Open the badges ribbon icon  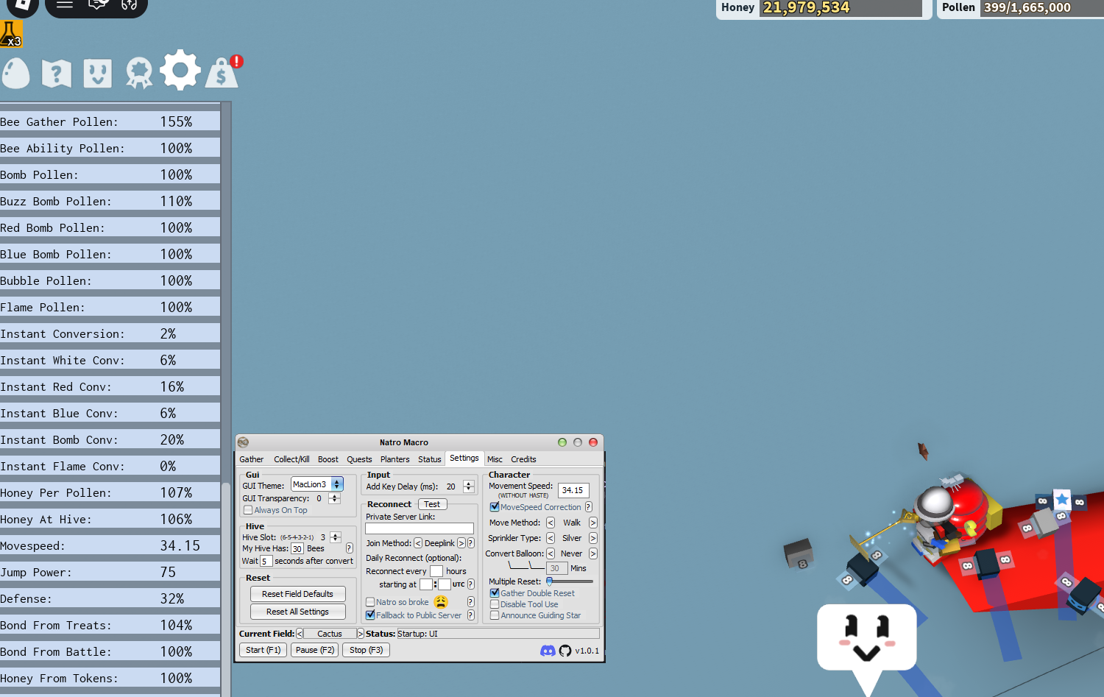(139, 73)
